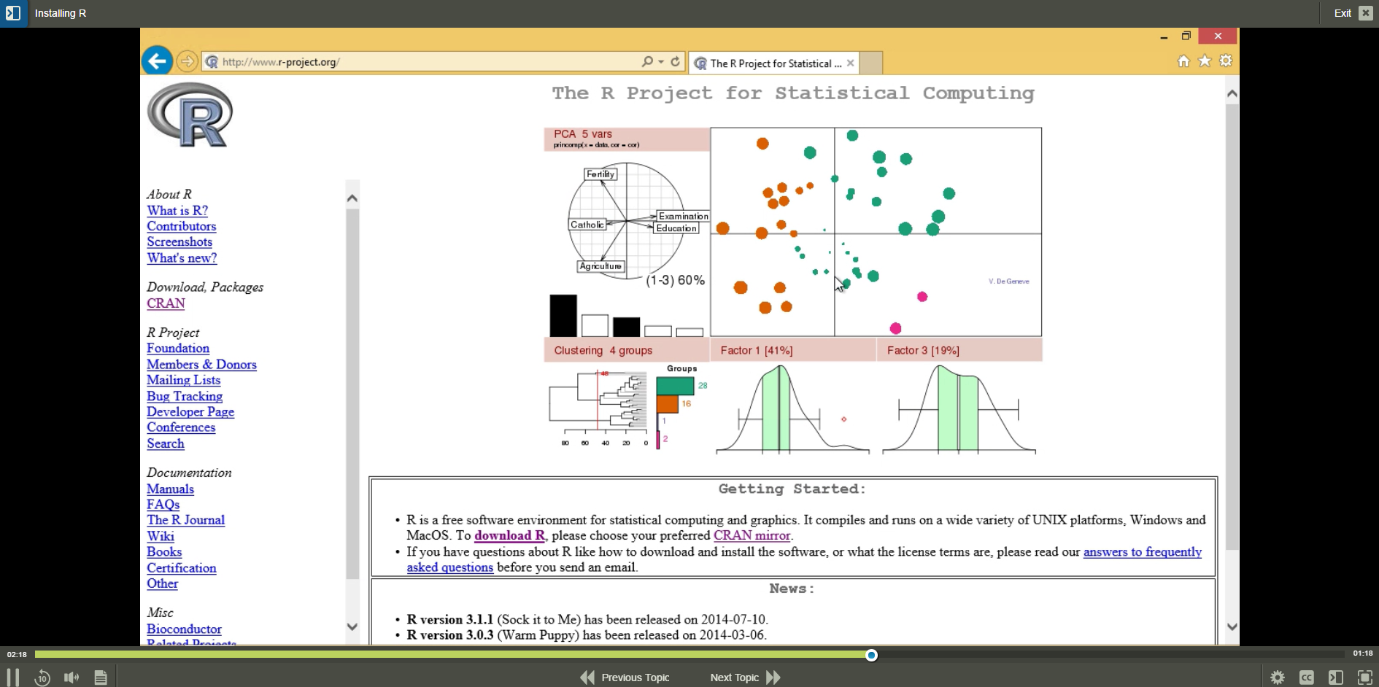The width and height of the screenshot is (1379, 687).
Task: Click the browser back arrow
Action: [x=157, y=61]
